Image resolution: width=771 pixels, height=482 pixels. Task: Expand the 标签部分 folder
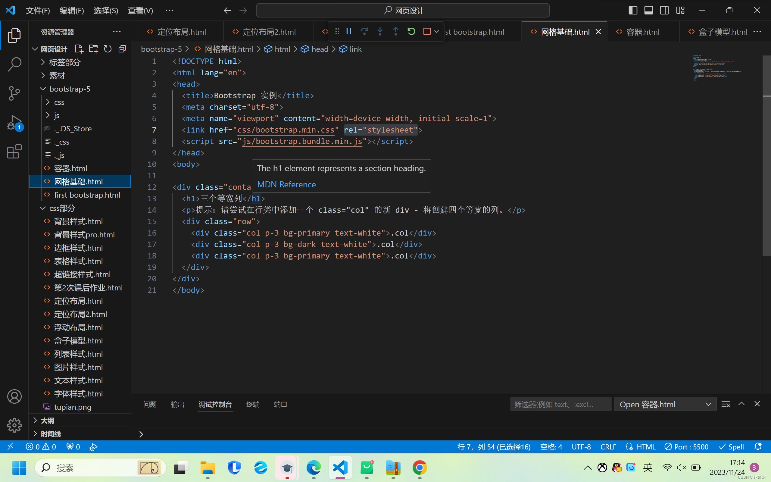[x=65, y=62]
